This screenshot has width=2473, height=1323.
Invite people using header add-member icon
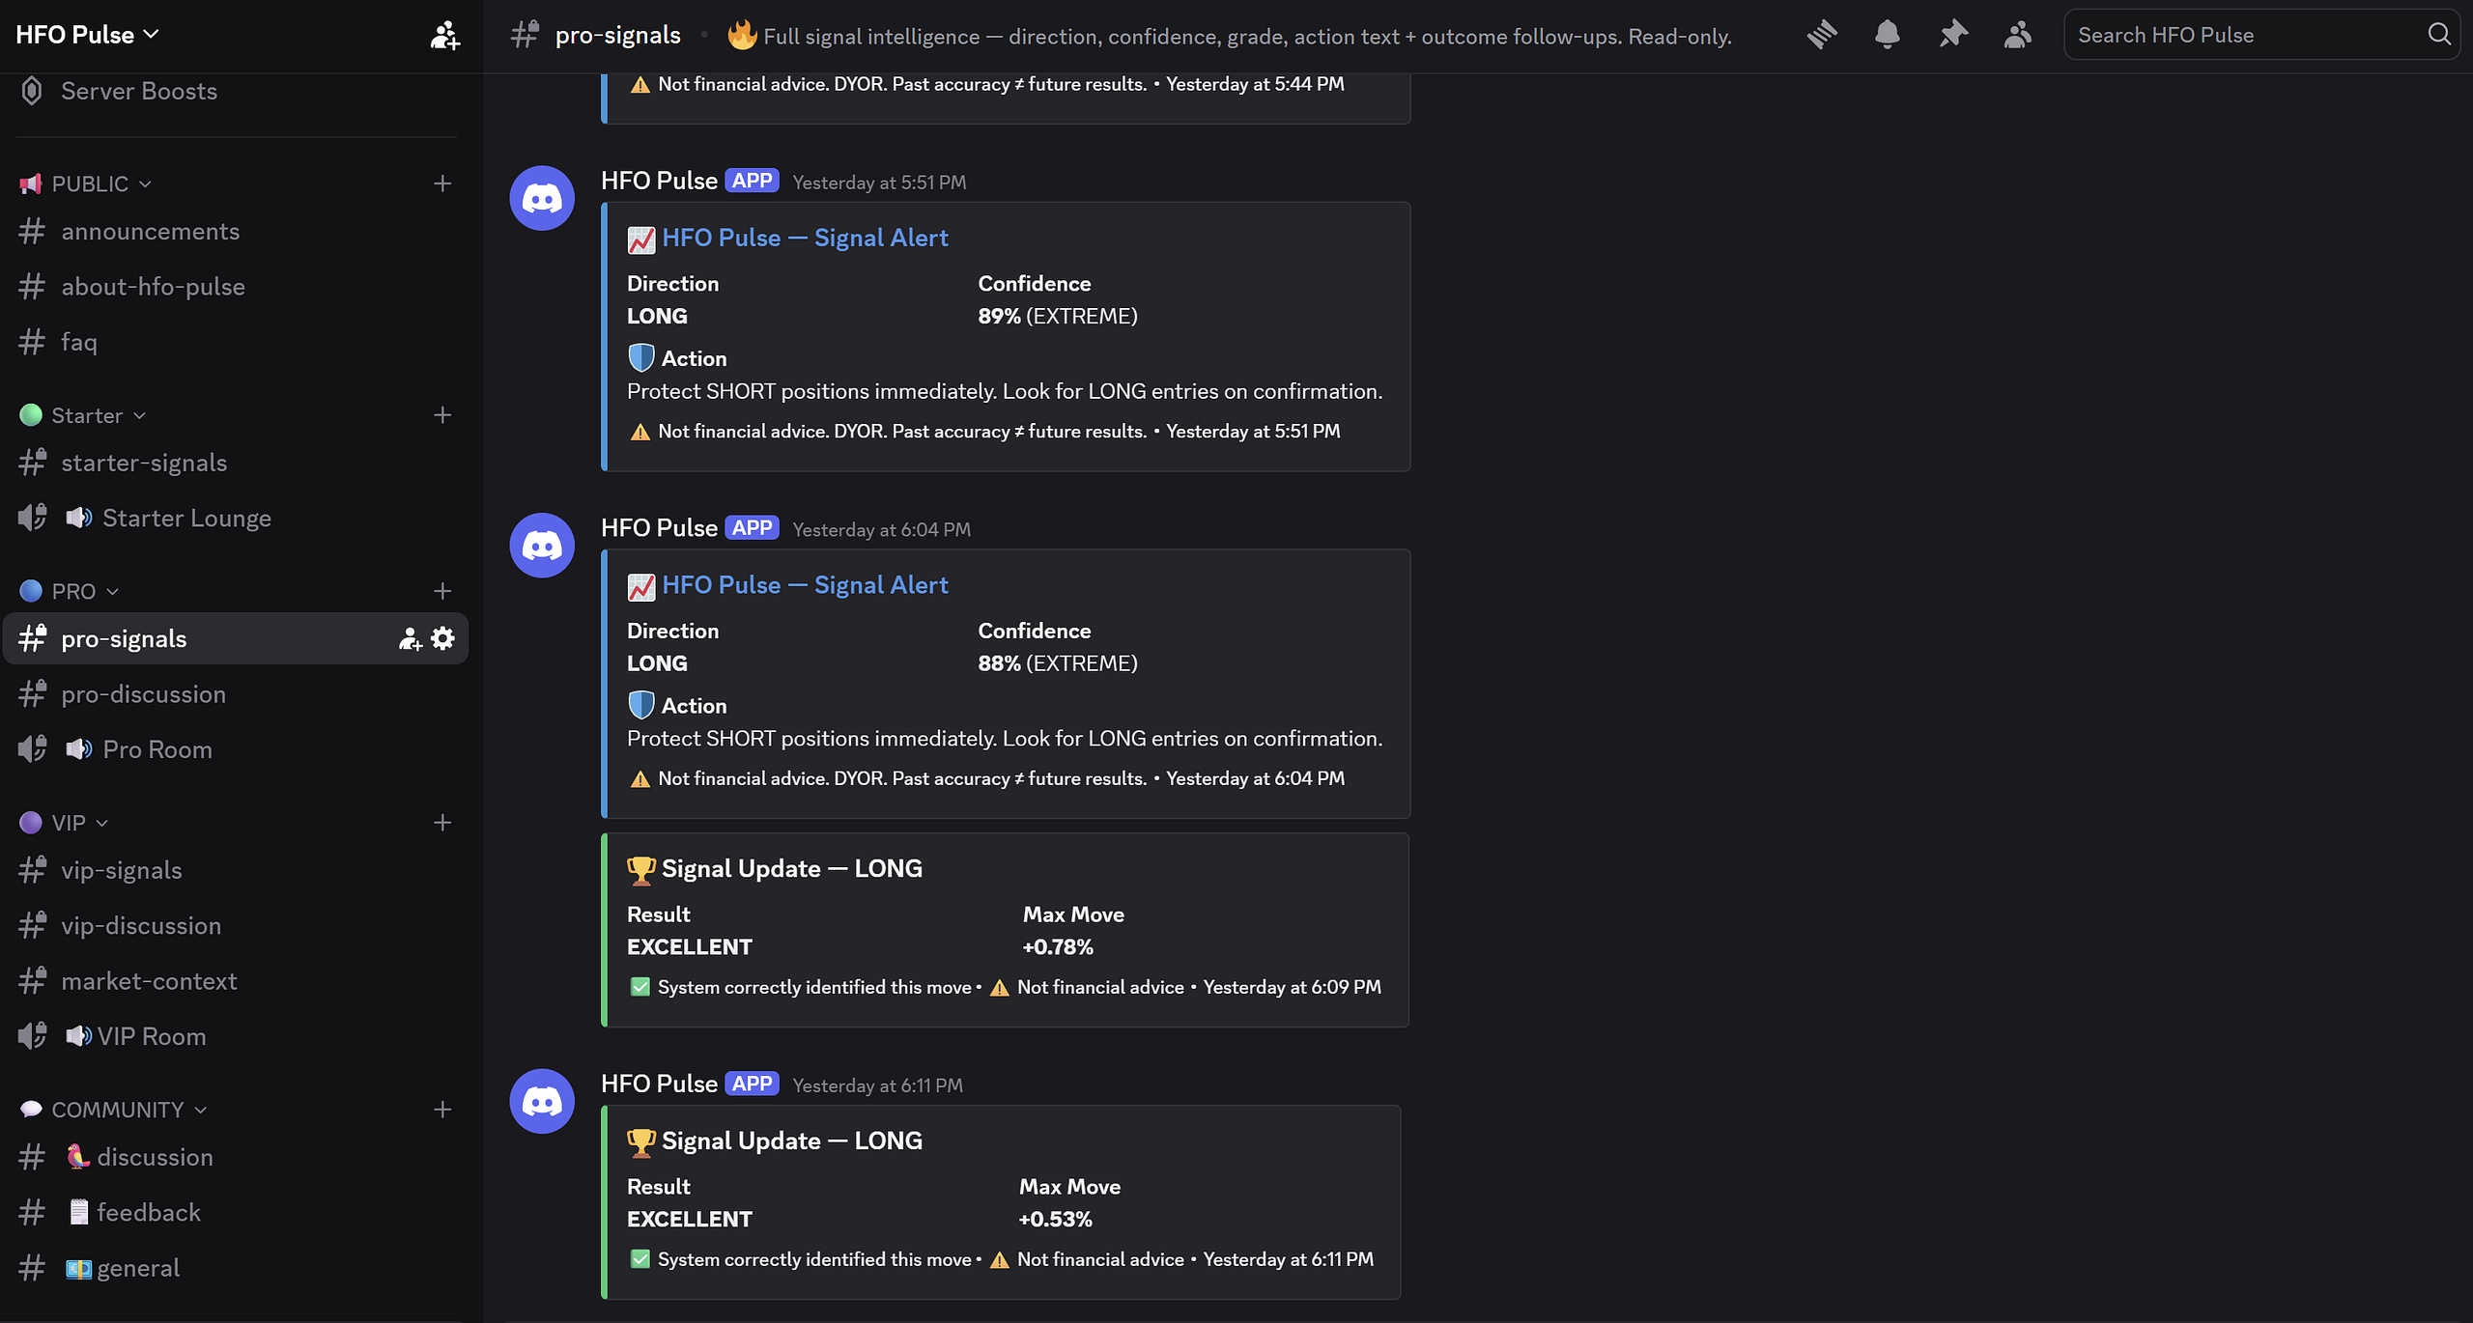pyautogui.click(x=444, y=35)
